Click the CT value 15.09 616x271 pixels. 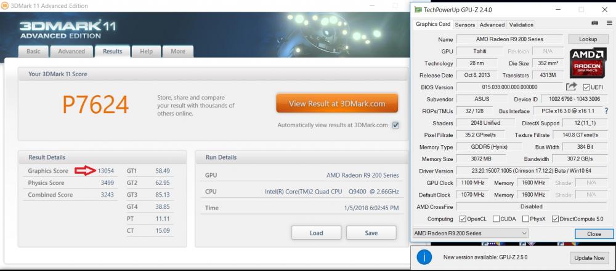(163, 230)
